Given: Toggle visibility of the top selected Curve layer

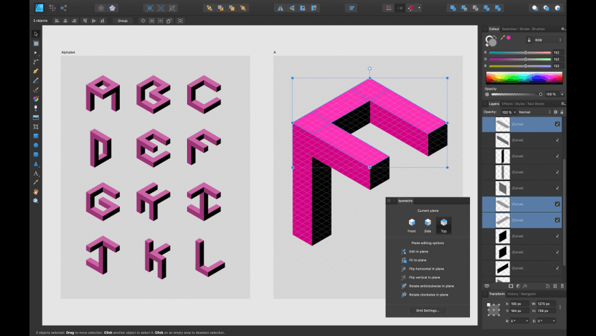Looking at the screenshot, I should (x=557, y=124).
